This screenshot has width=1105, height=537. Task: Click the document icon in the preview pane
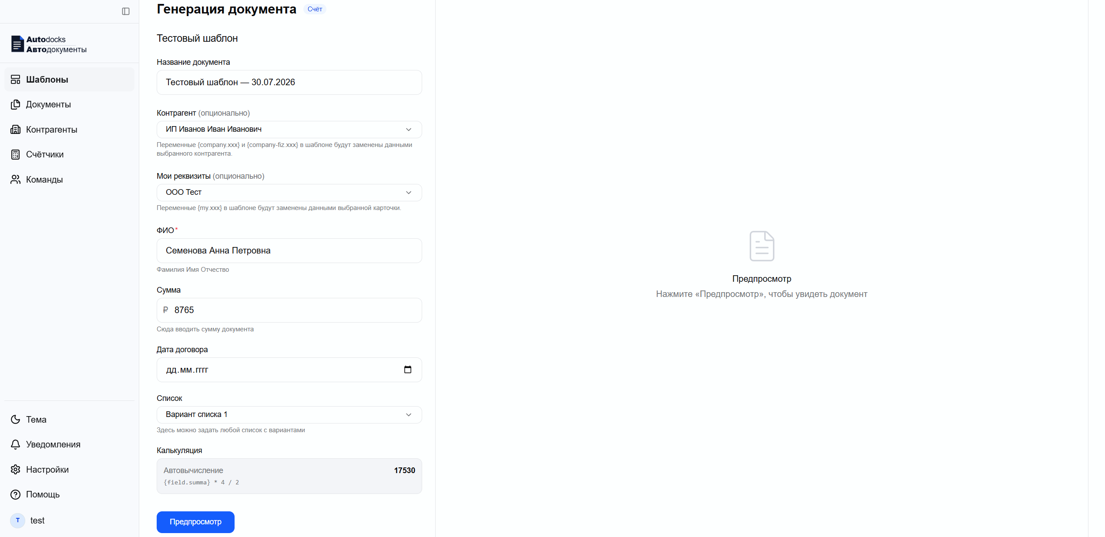(762, 246)
